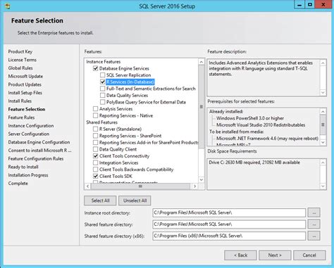
Task: Click features list scroll left arrow
Action: 87,186
